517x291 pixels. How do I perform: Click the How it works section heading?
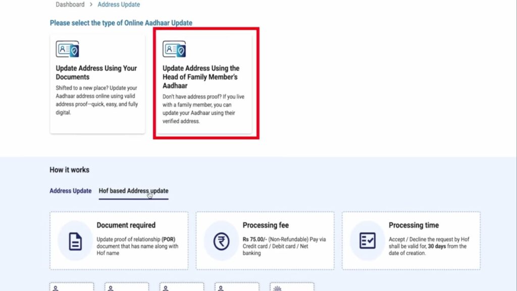(69, 170)
